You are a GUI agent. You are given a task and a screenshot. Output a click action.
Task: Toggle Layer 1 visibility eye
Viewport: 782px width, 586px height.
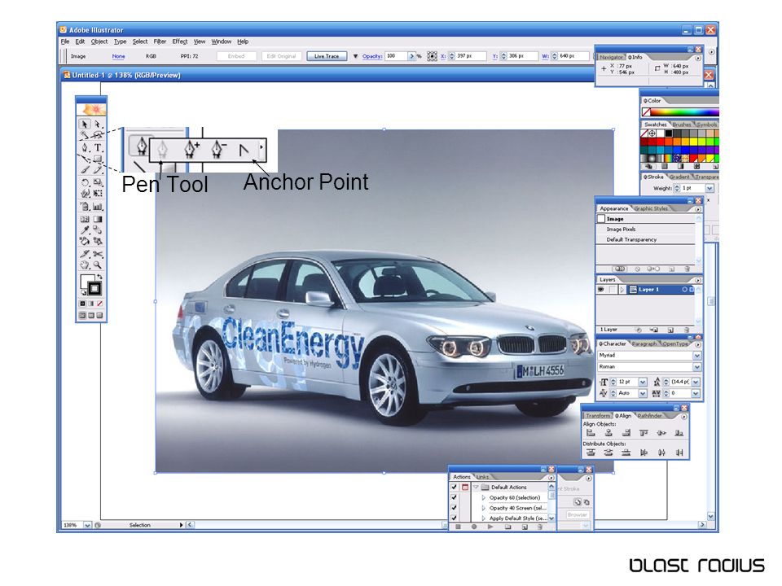[x=601, y=290]
